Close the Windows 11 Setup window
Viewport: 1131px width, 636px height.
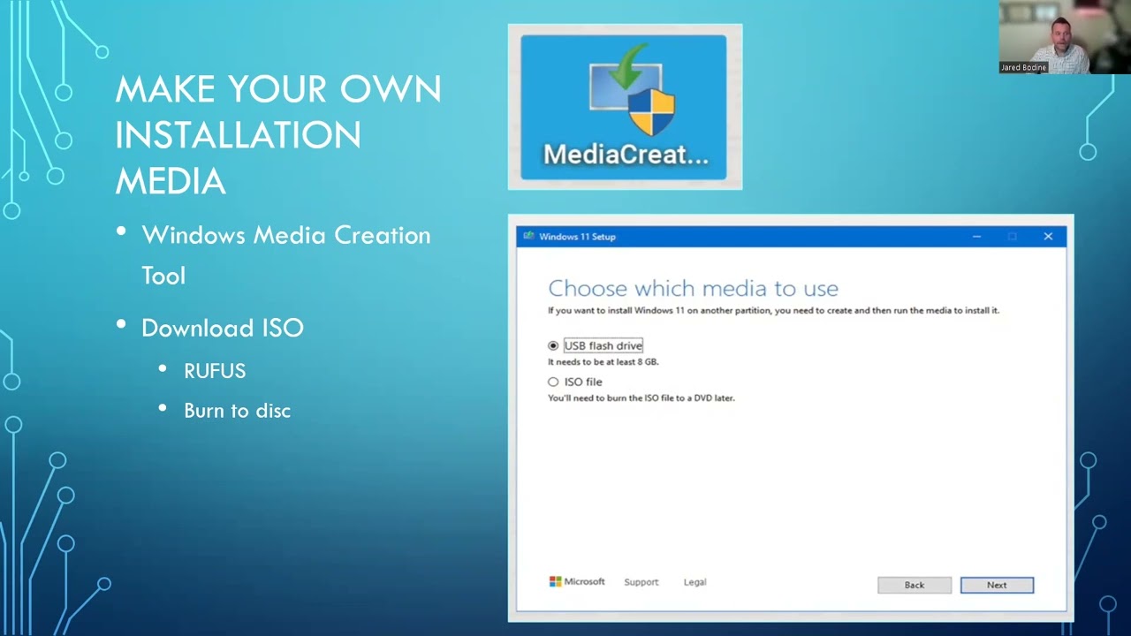tap(1048, 236)
